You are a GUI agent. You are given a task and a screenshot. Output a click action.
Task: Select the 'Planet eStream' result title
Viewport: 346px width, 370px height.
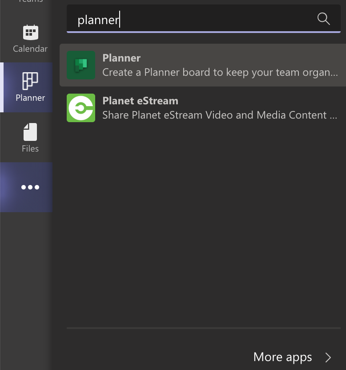pos(140,101)
